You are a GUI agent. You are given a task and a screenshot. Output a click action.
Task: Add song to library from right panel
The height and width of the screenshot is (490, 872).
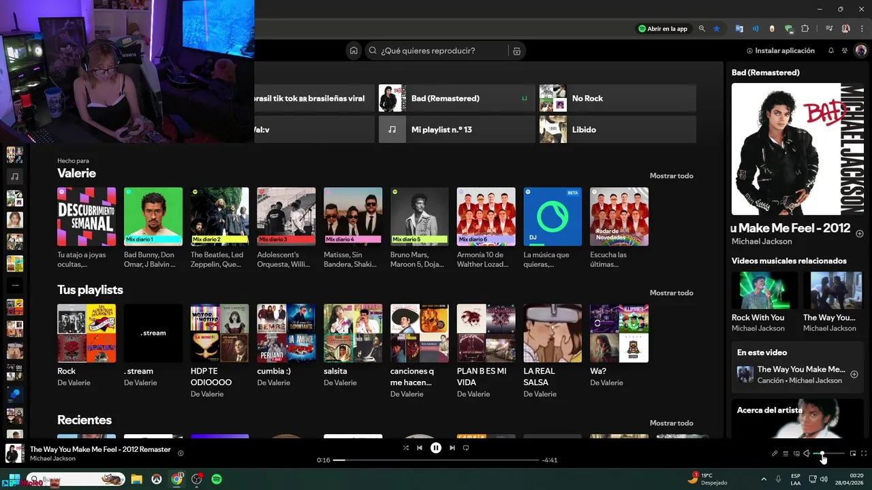click(x=860, y=233)
